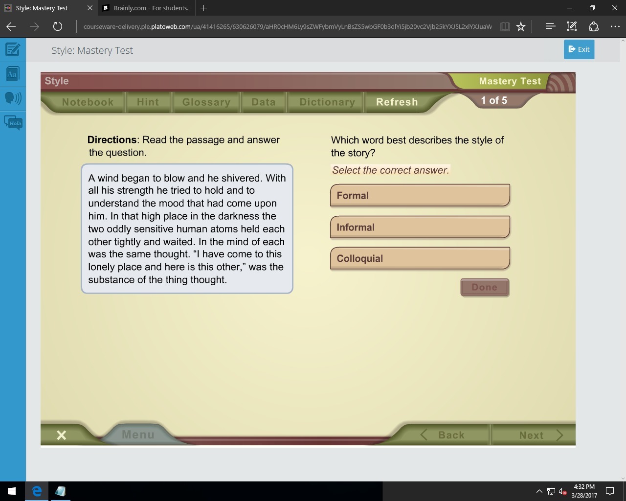626x501 pixels.
Task: Open network status tray icon
Action: pyautogui.click(x=551, y=491)
